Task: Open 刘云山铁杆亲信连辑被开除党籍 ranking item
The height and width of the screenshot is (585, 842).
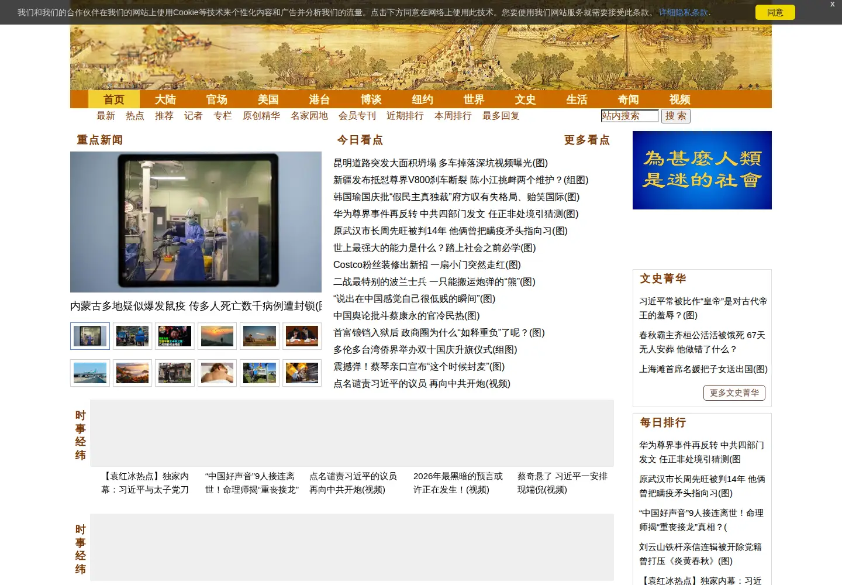Action: [700, 554]
